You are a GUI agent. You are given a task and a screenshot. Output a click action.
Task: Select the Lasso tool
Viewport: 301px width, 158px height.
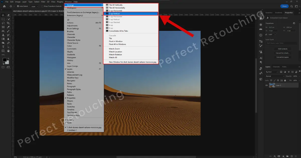coord(3,23)
